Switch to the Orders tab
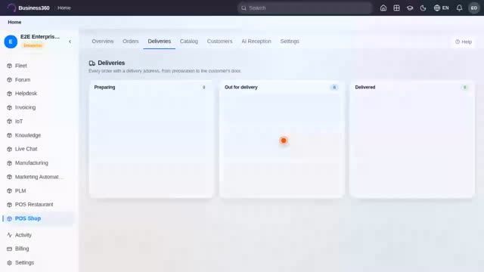The width and height of the screenshot is (484, 272). coord(131,42)
